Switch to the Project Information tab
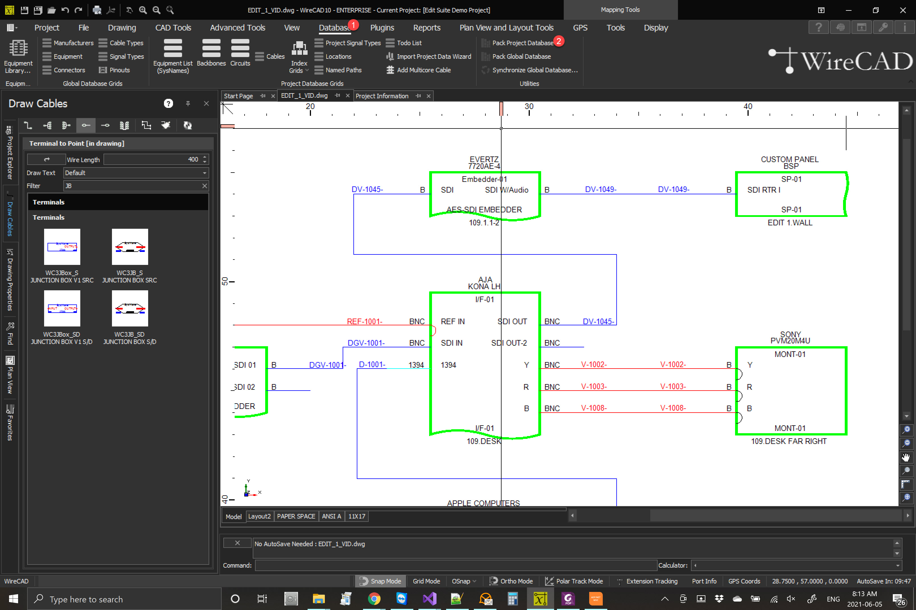The image size is (916, 610). pyautogui.click(x=382, y=96)
